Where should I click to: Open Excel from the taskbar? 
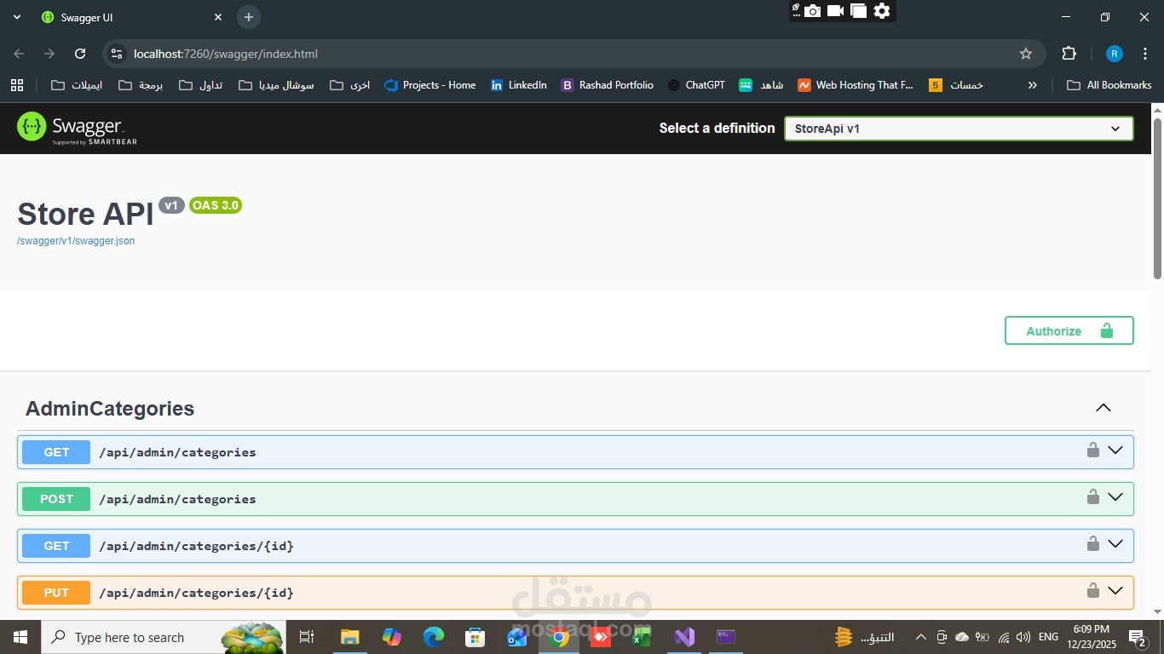[642, 636]
